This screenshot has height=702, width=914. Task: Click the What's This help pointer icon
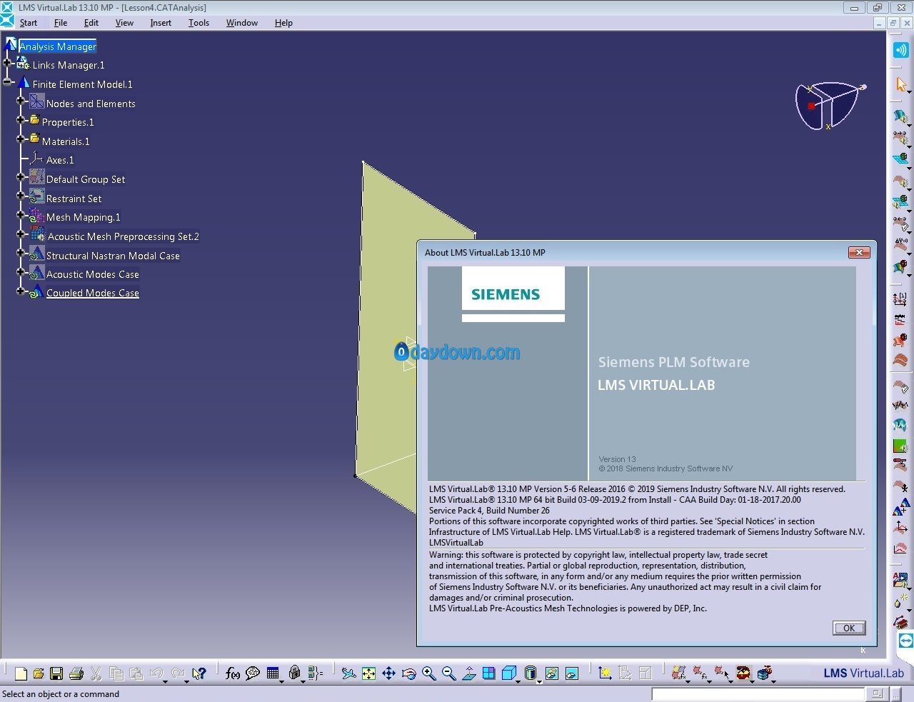click(x=199, y=673)
